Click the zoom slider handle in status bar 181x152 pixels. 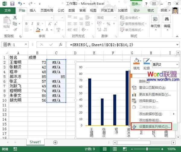click(147, 149)
